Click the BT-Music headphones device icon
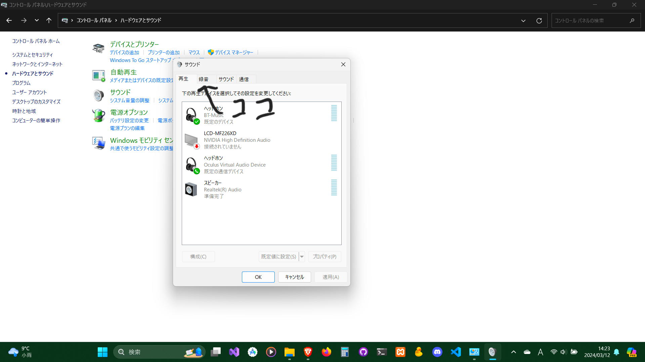Image resolution: width=645 pixels, height=362 pixels. (x=192, y=115)
